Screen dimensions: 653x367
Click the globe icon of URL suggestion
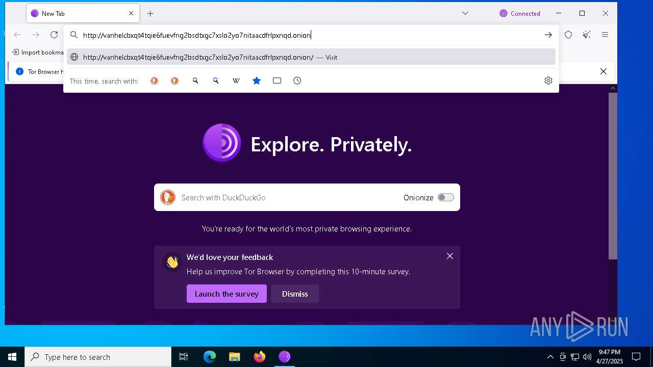74,57
